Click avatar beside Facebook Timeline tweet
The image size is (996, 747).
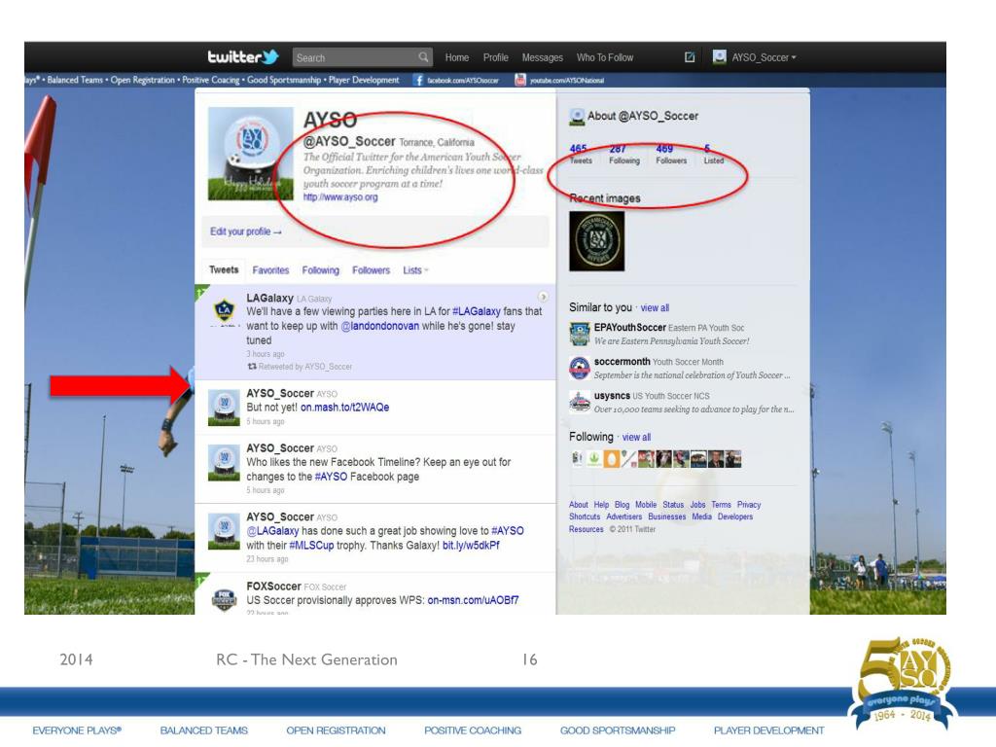tap(224, 463)
